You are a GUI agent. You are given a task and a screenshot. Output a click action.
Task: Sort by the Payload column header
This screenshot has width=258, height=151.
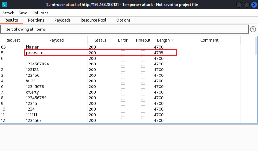pyautogui.click(x=56, y=40)
